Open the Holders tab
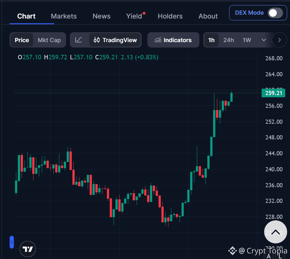The image size is (290, 259). pyautogui.click(x=170, y=16)
